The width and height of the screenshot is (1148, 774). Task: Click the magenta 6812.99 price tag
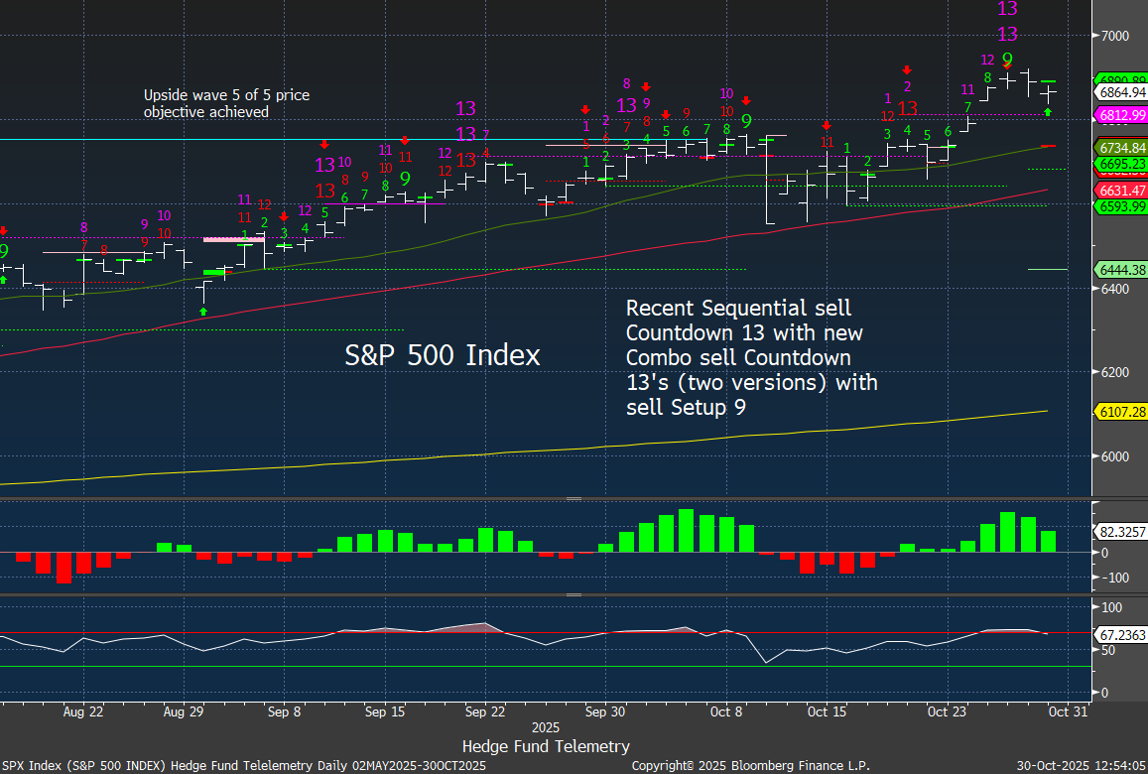(1120, 116)
